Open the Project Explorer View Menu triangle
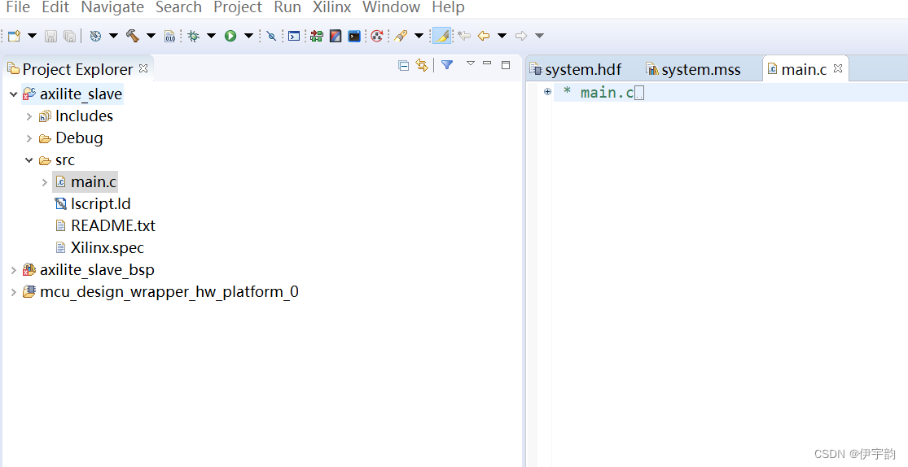908x467 pixels. [x=470, y=63]
